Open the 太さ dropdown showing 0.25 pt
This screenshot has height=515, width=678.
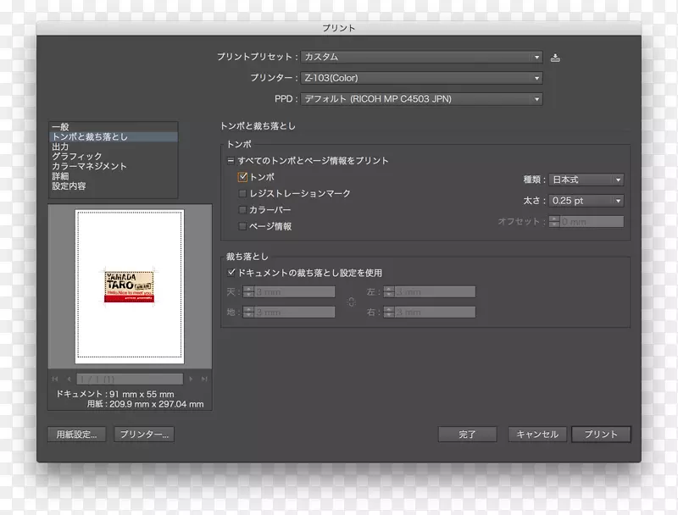click(588, 201)
